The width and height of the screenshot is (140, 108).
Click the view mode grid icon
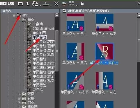tap(71, 3)
